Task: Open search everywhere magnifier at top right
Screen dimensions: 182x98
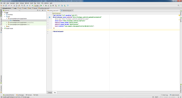Action: (x=178, y=6)
